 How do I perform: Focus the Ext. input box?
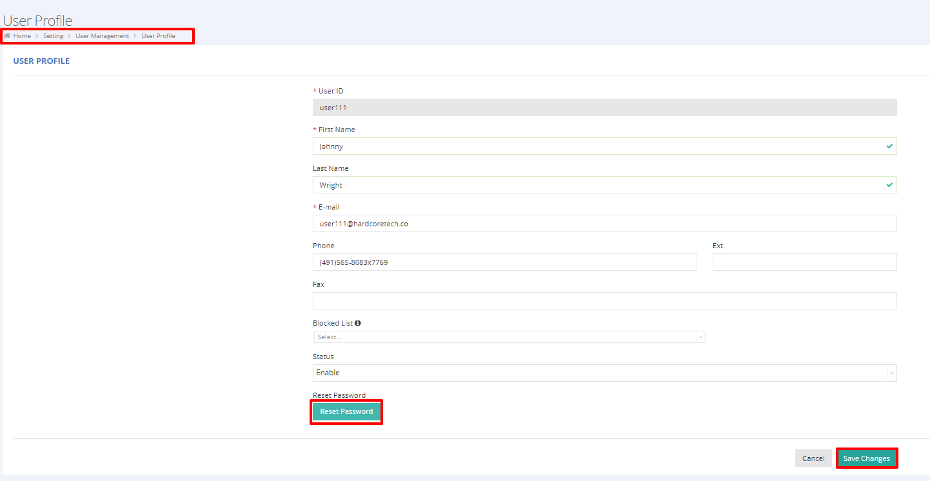coord(804,262)
